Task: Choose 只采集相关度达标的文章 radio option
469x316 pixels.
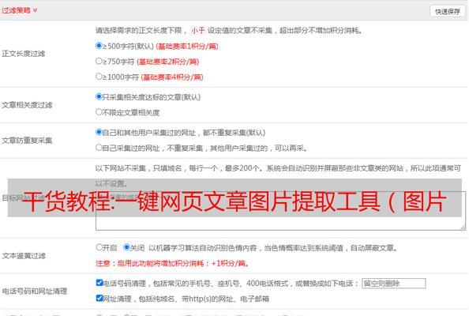Action: point(99,96)
